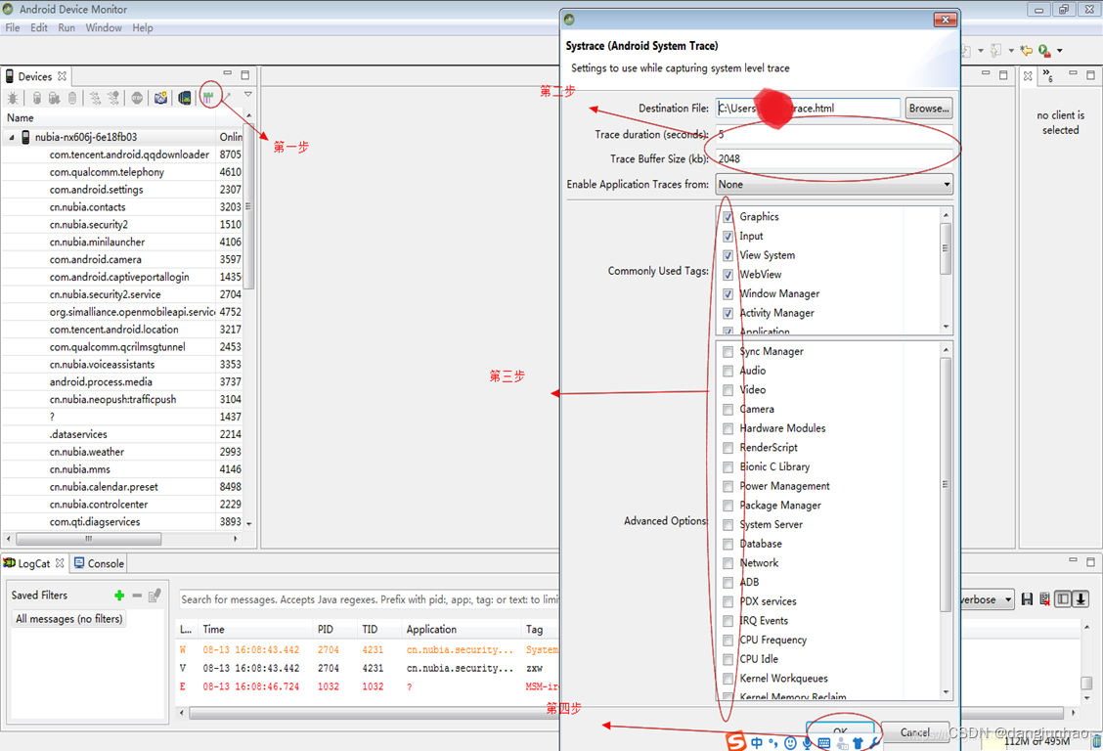The image size is (1103, 751).
Task: Select the debug bug icon in Devices panel
Action: pyautogui.click(x=13, y=96)
